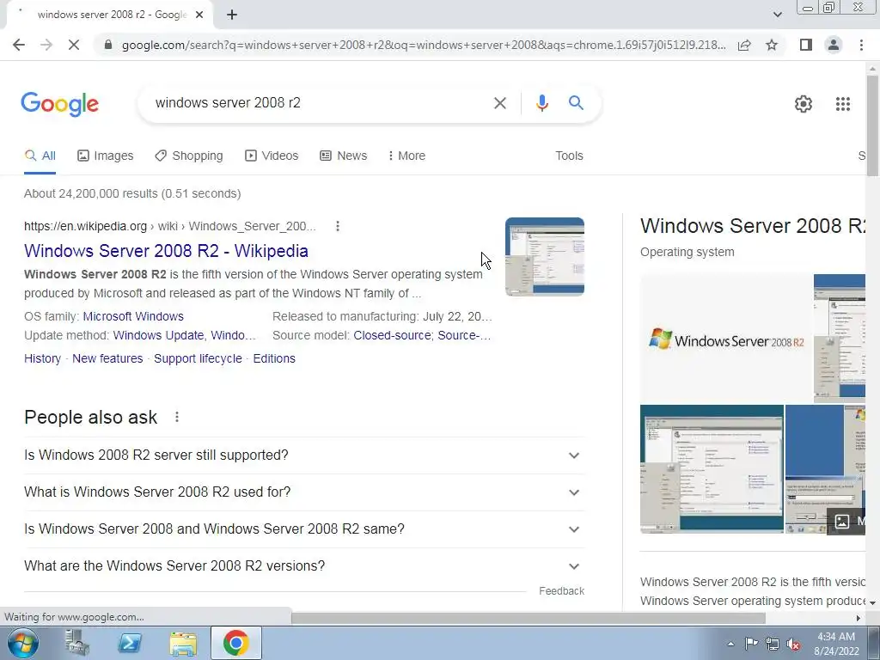Open the New features sitelink
Image resolution: width=880 pixels, height=660 pixels.
[x=107, y=358]
